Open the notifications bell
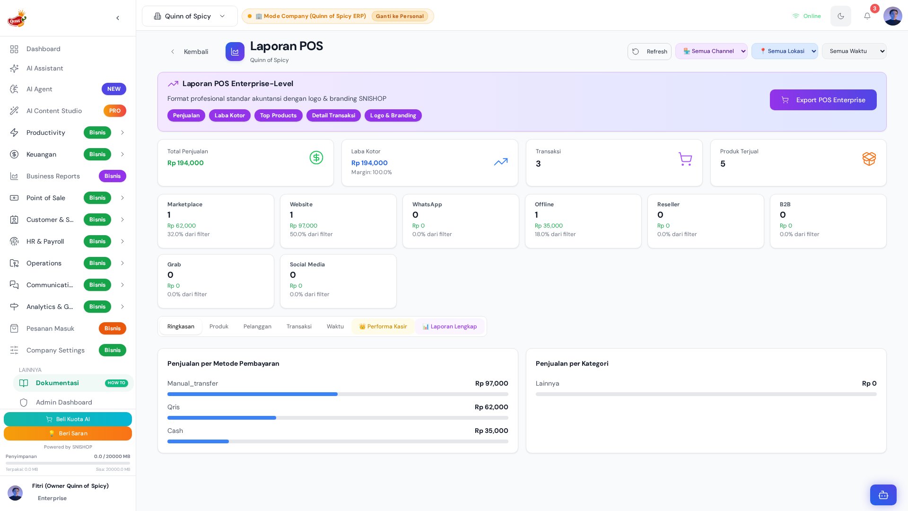The height and width of the screenshot is (511, 908). coord(867,16)
